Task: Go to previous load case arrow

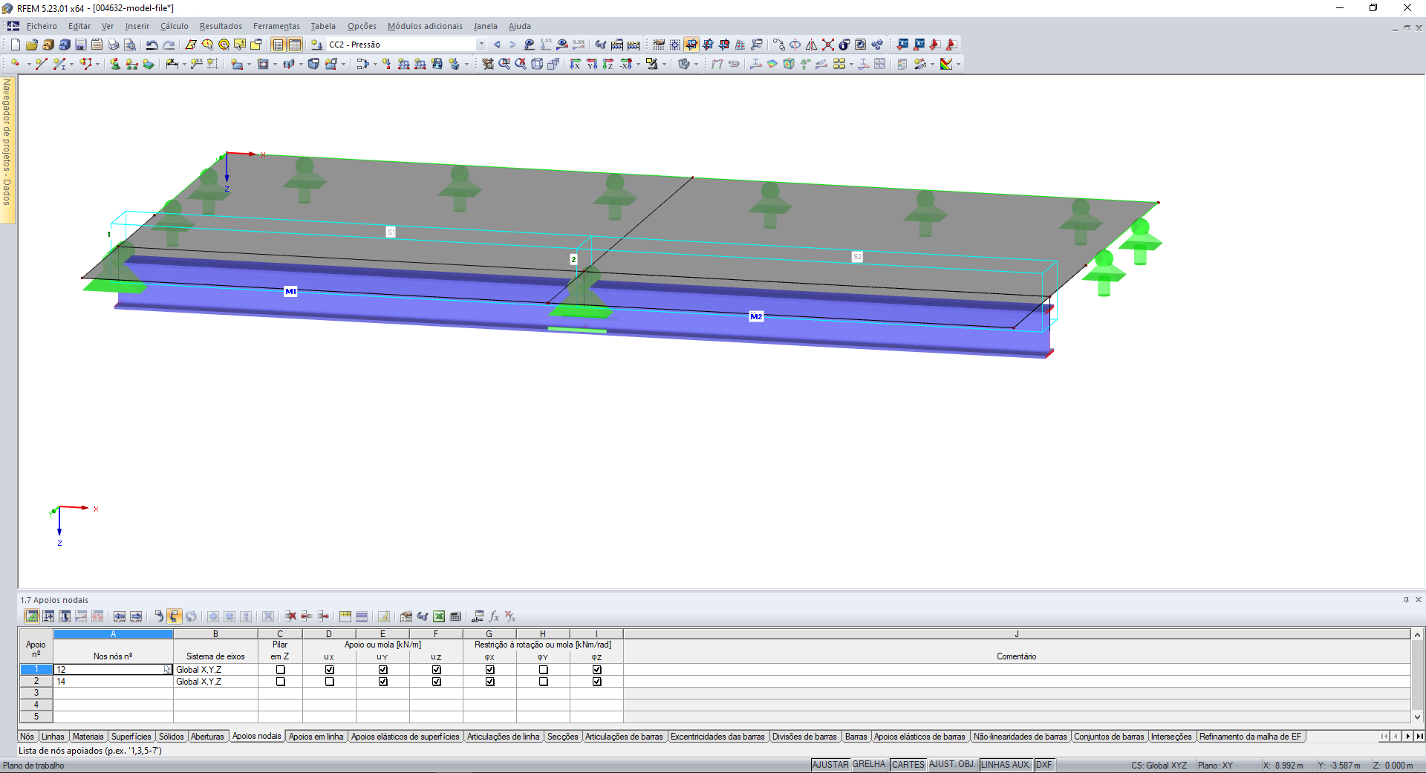Action: tap(497, 45)
